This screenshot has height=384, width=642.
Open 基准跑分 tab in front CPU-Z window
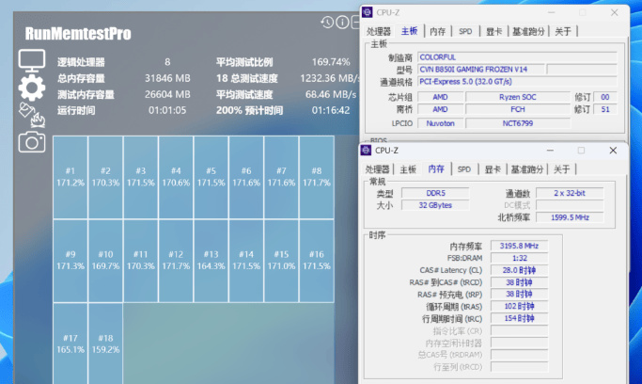point(527,169)
